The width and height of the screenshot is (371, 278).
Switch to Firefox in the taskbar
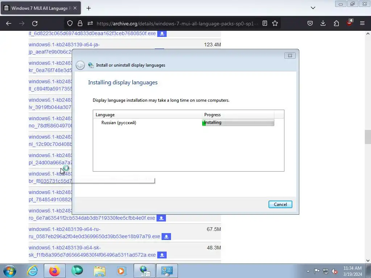pyautogui.click(x=55, y=271)
